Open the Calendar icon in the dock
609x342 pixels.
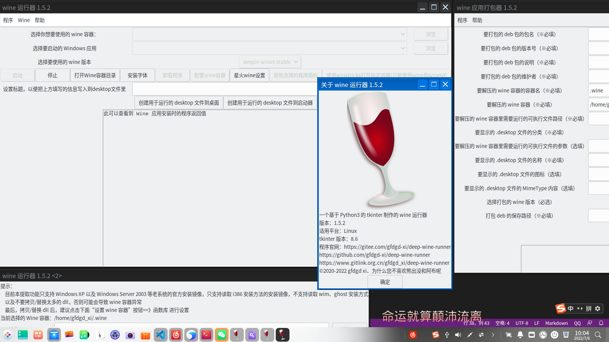coord(100,335)
